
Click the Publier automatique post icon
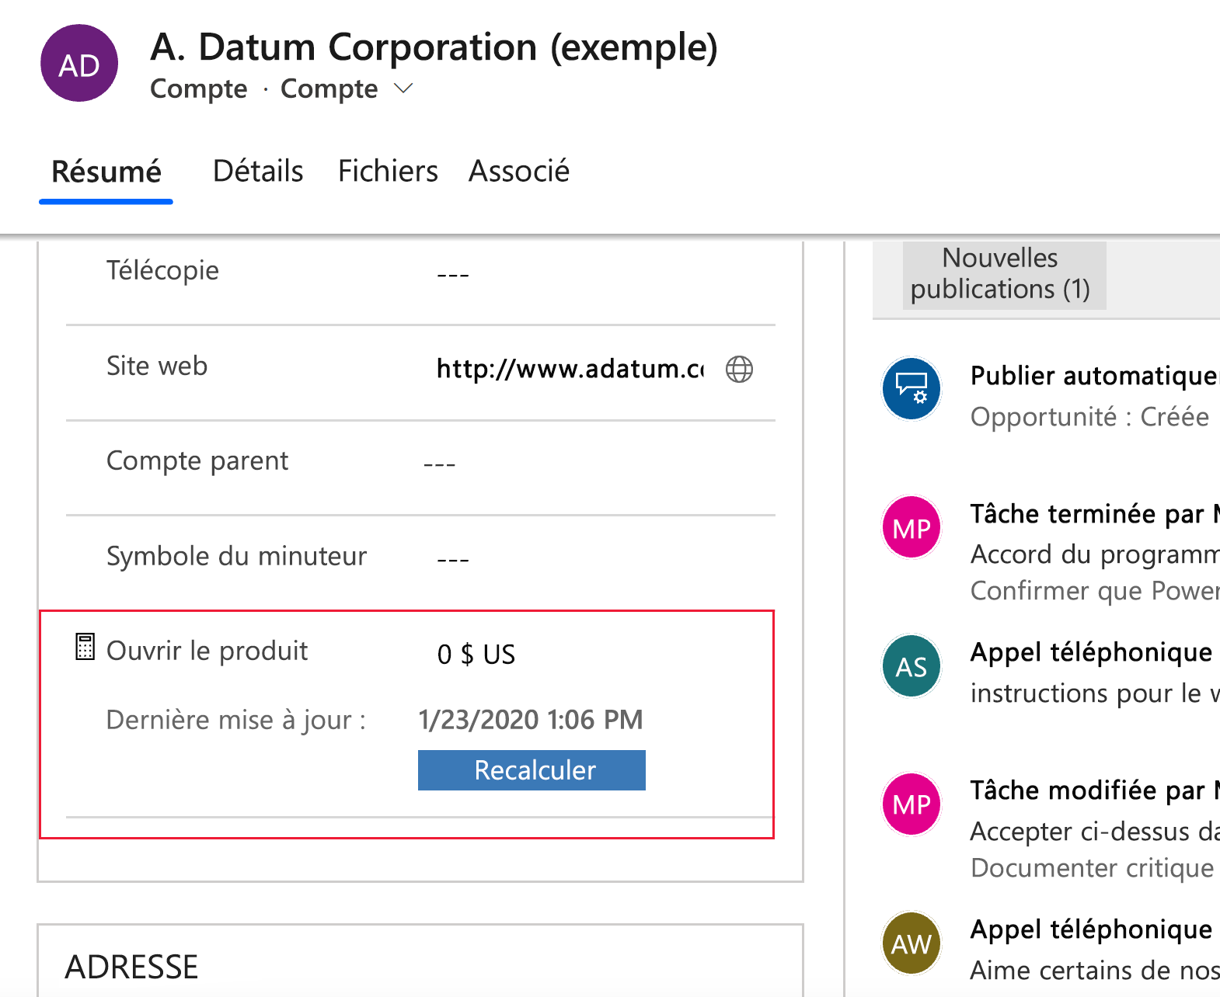pyautogui.click(x=912, y=388)
